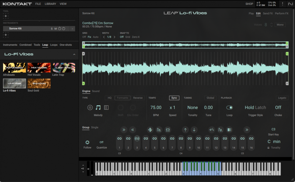Click the down arrow transpose icon
This screenshot has height=182, width=295.
(194, 130)
